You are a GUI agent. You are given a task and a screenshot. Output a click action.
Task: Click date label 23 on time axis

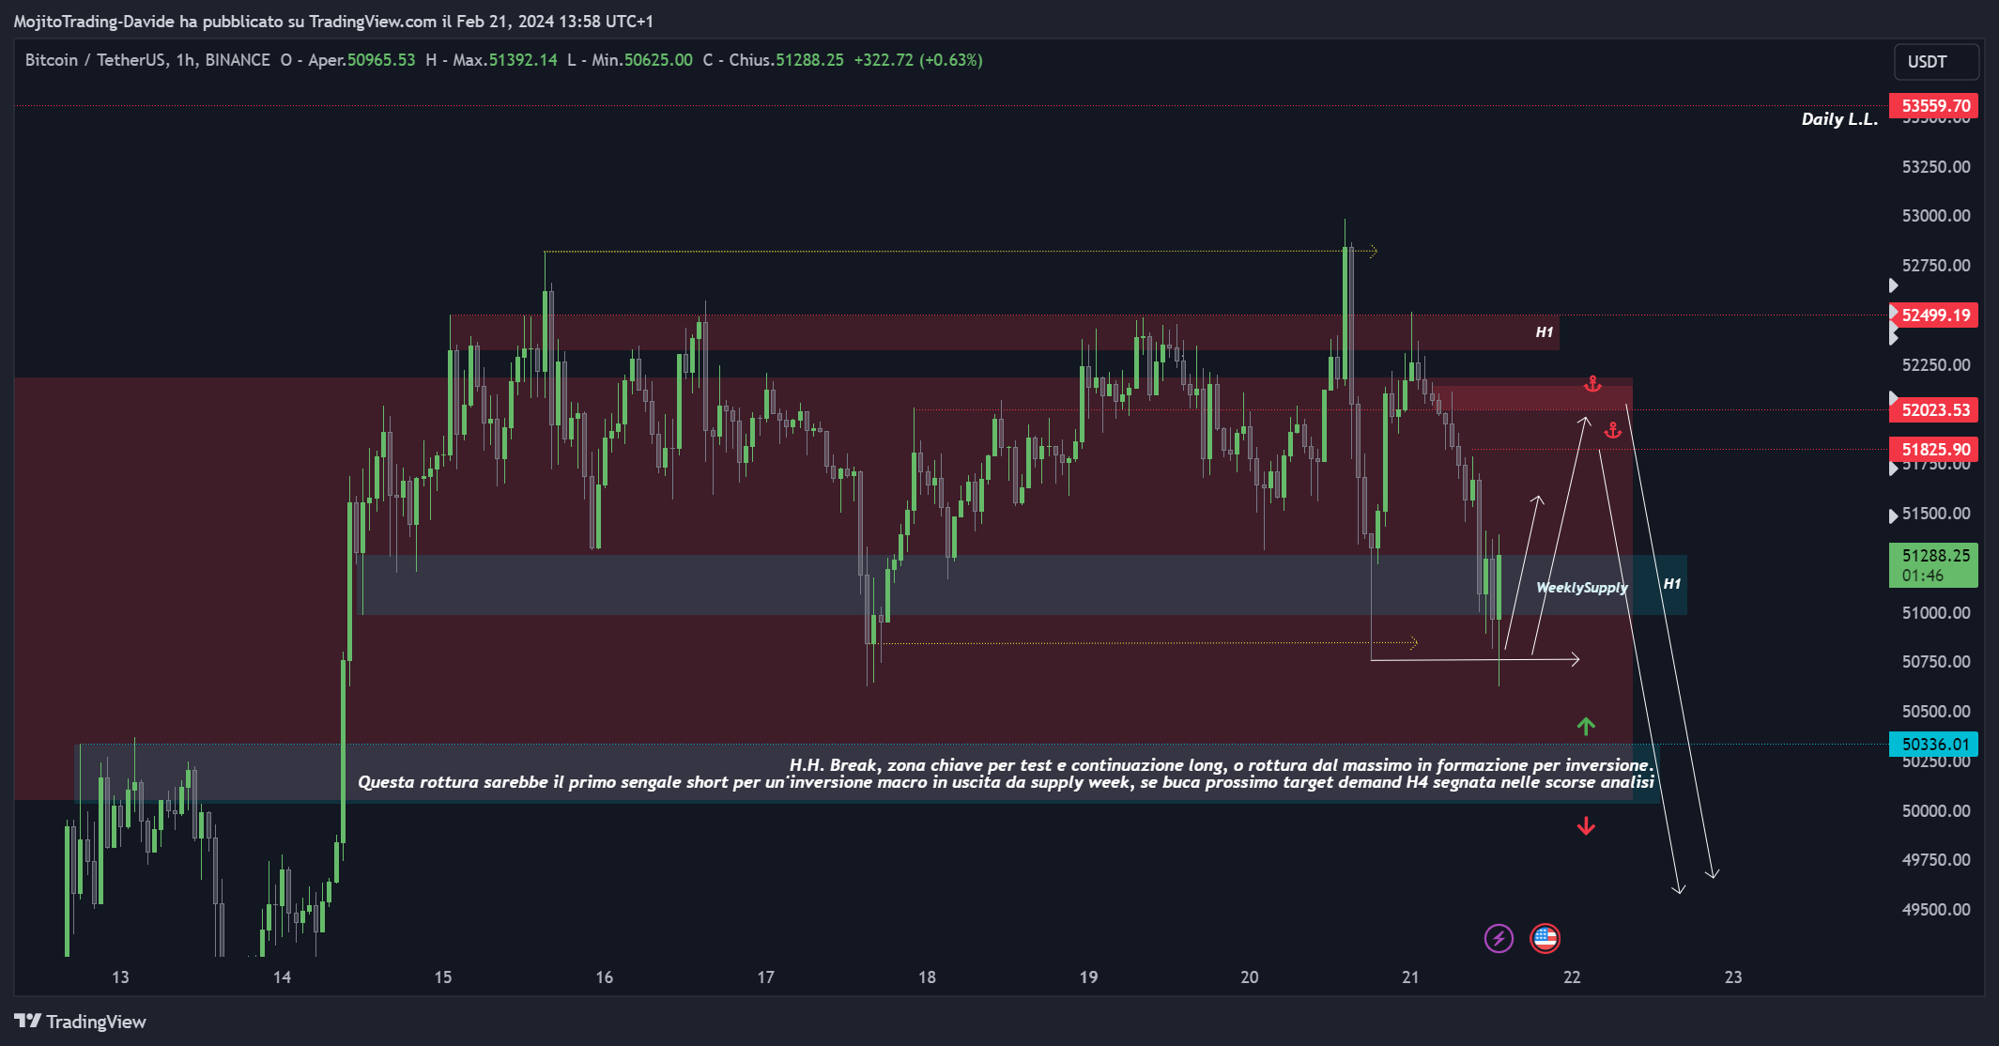tap(1733, 977)
